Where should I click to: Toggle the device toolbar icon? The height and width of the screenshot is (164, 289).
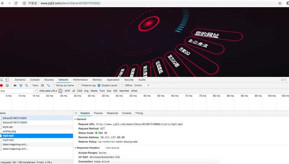(x=7, y=80)
